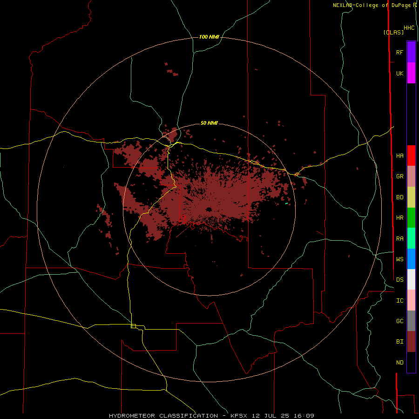Click the [CLAS] legend heading
The height and width of the screenshot is (419, 419).
pyautogui.click(x=393, y=32)
